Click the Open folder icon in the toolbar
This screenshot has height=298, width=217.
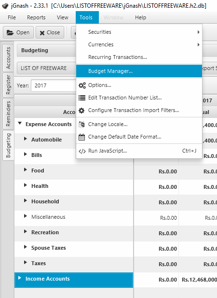click(10, 33)
